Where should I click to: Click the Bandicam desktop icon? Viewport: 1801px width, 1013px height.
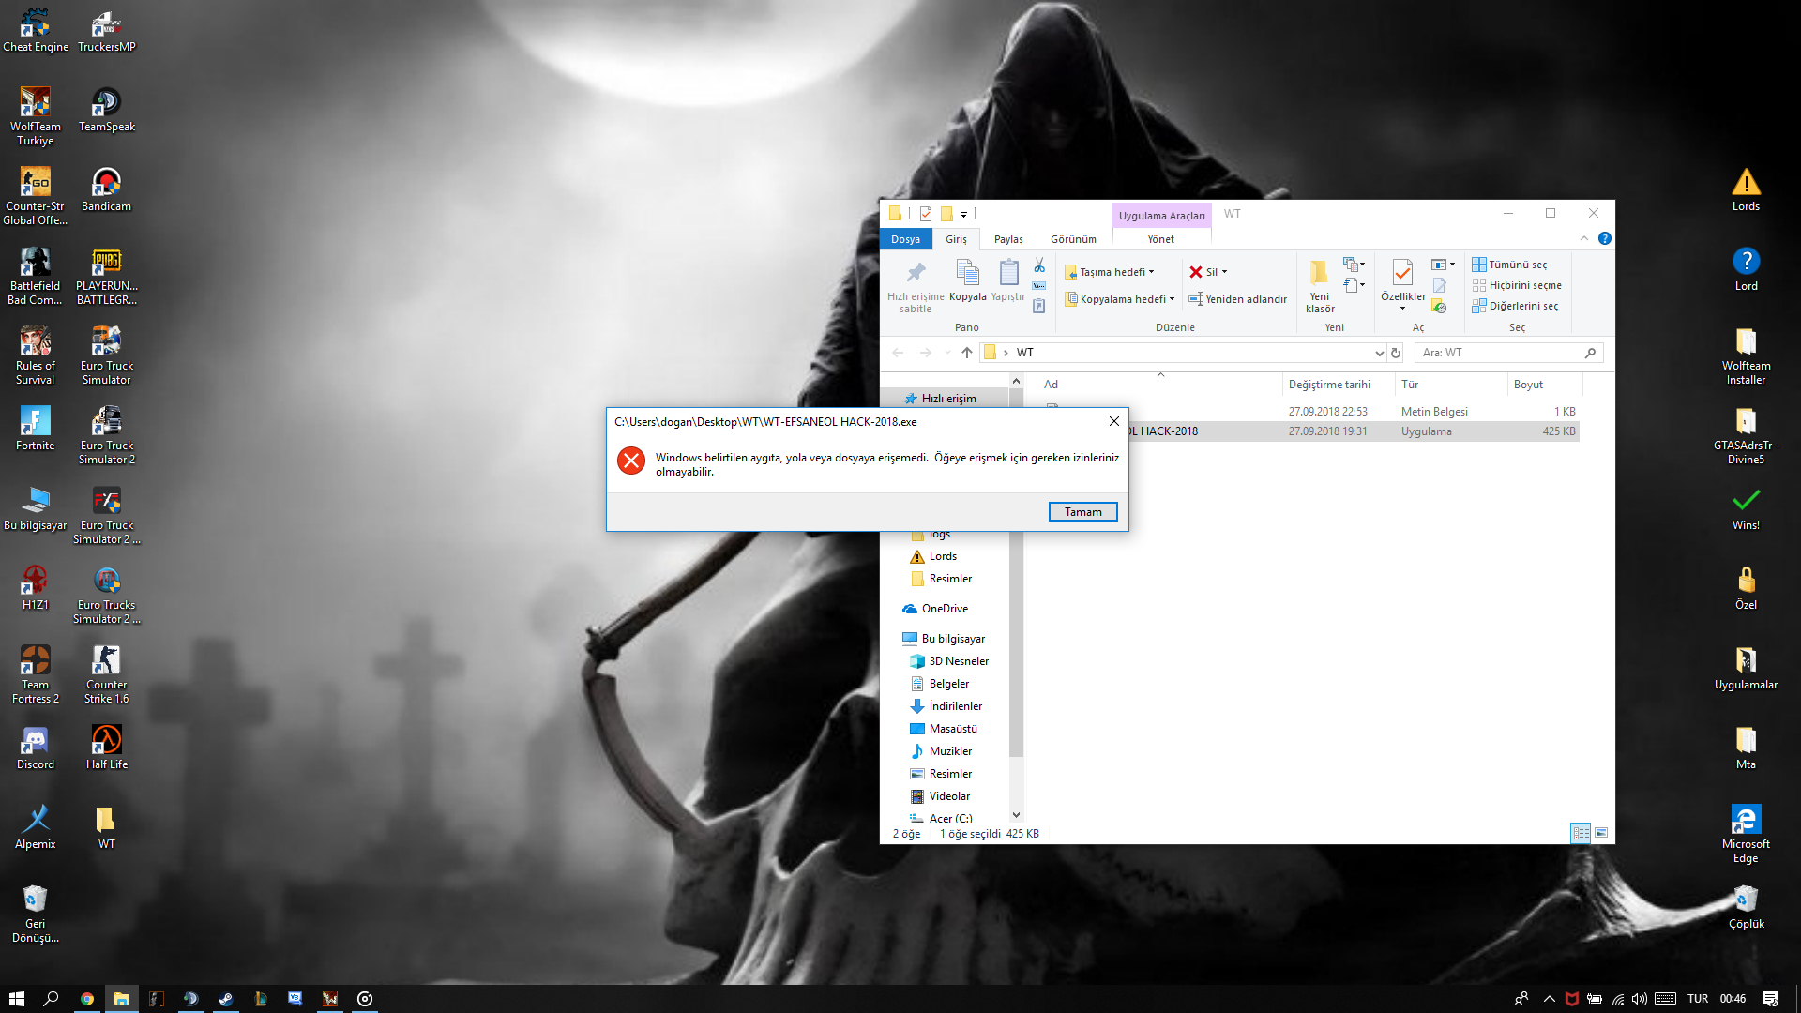[106, 189]
